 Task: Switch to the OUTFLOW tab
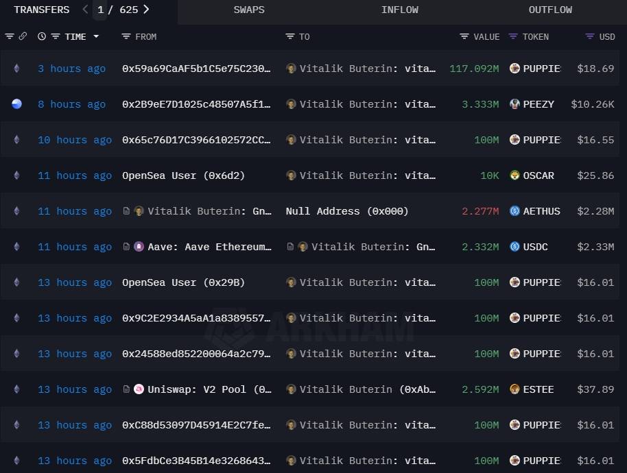click(x=550, y=10)
